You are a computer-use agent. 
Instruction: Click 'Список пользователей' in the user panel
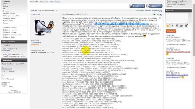tap(176, 5)
